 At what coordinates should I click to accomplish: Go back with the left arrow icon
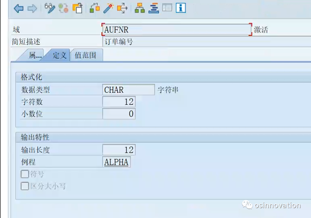(x=19, y=8)
